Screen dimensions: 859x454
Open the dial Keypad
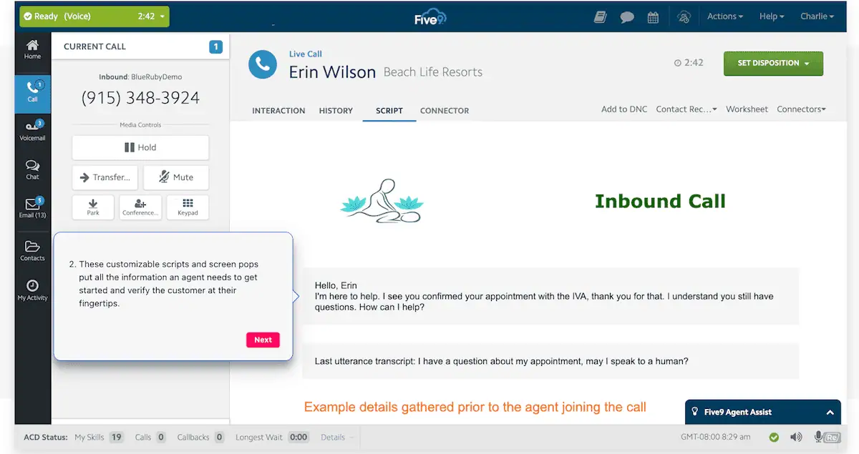pos(188,207)
